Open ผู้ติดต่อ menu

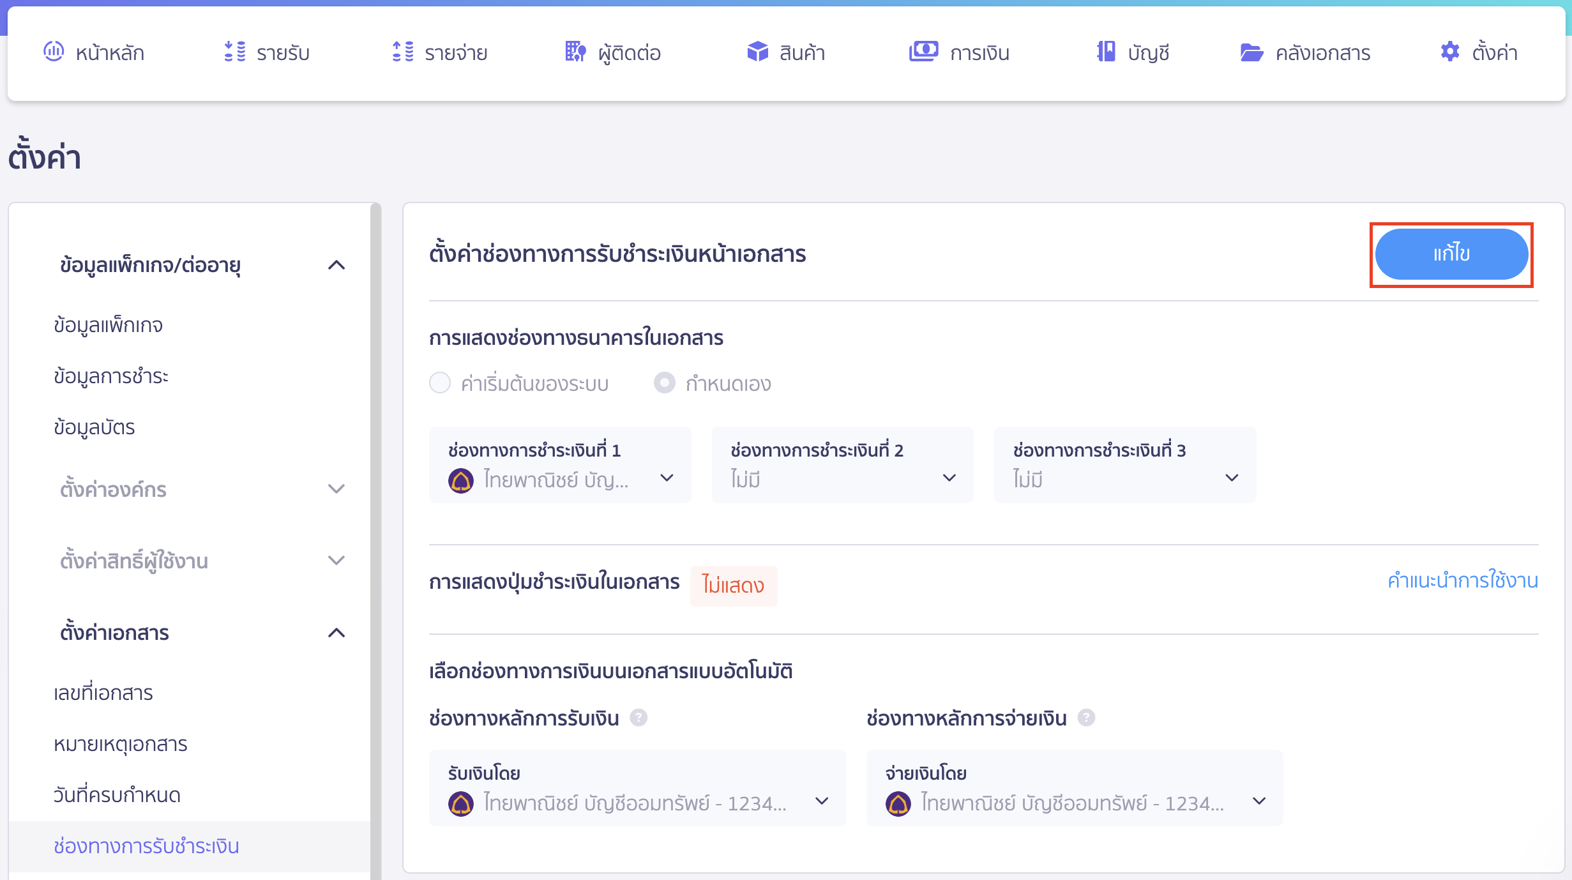[x=613, y=52]
